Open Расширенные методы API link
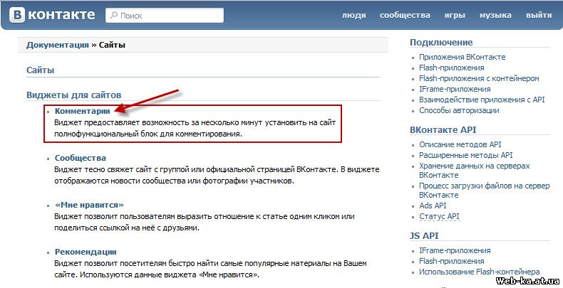 (x=465, y=155)
